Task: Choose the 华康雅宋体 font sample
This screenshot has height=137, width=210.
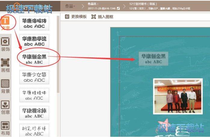Action: pos(34,113)
